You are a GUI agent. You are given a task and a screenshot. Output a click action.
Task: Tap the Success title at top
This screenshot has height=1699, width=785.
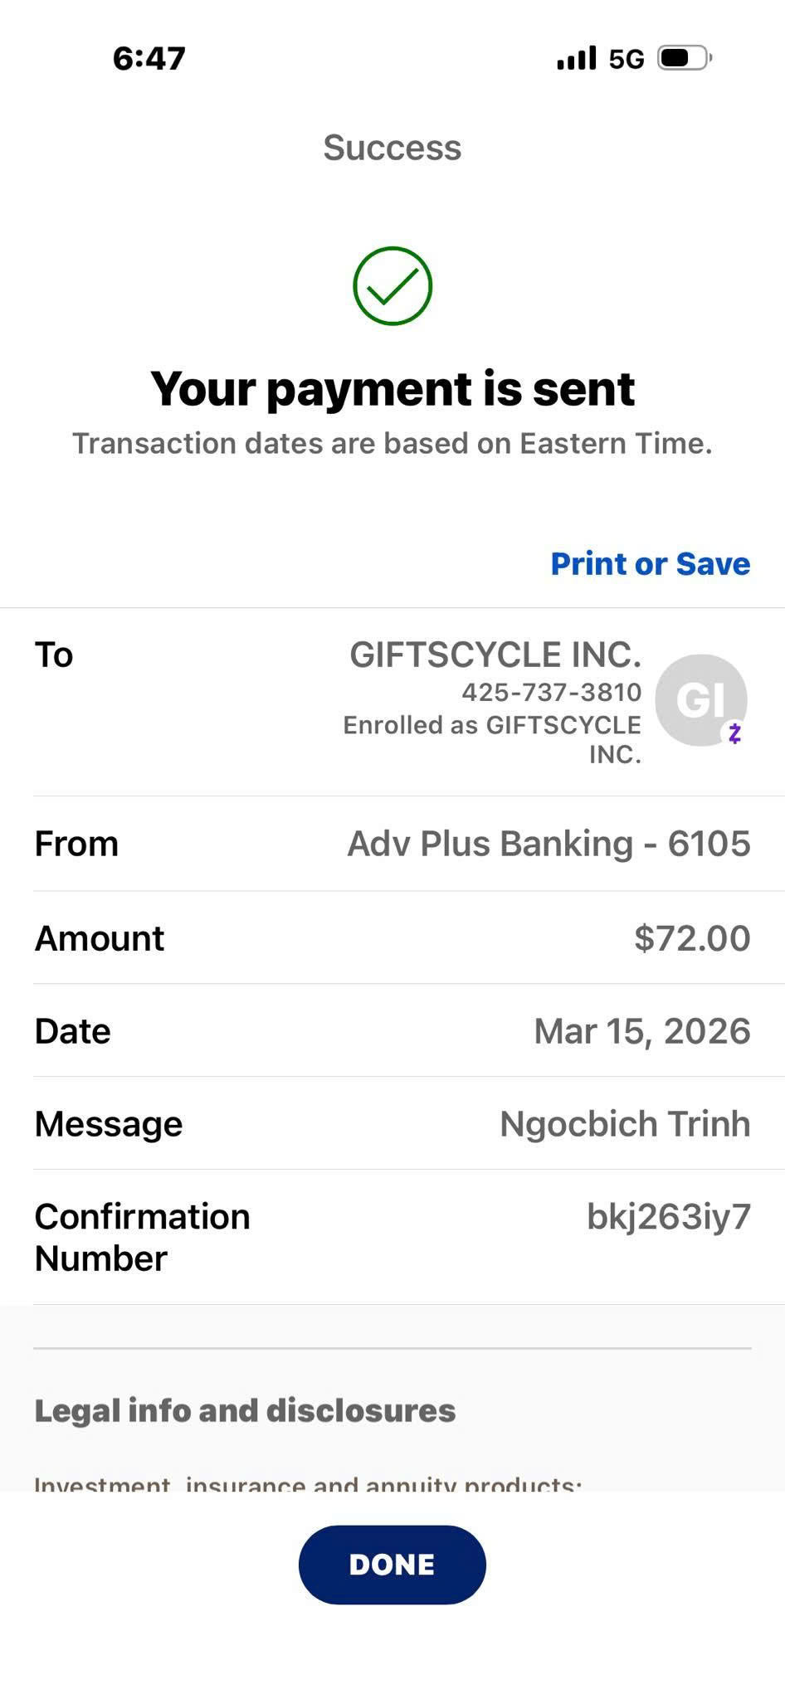click(392, 148)
